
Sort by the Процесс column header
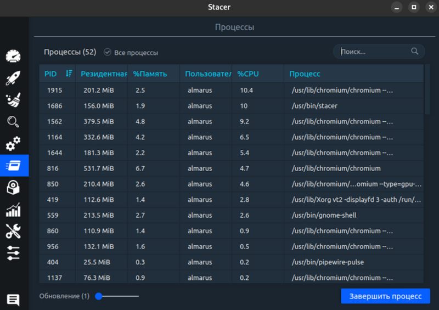point(354,74)
